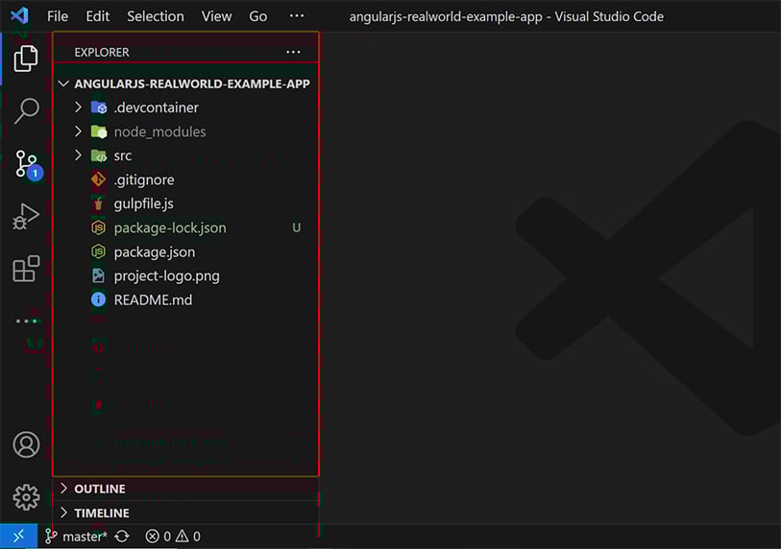Open the Extensions view
Image resolution: width=781 pixels, height=549 pixels.
26,269
